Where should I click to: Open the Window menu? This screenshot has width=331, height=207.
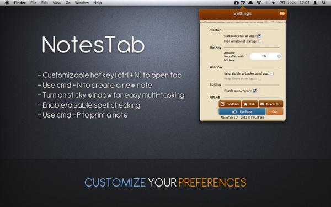click(82, 3)
